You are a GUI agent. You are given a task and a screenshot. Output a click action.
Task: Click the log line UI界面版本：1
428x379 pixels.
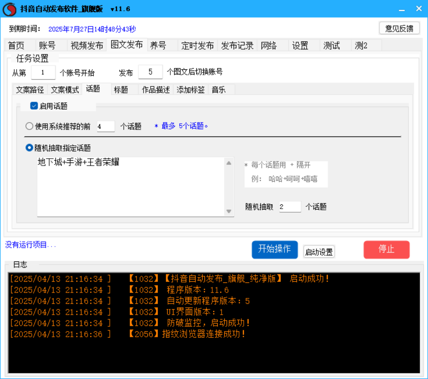pos(116,312)
